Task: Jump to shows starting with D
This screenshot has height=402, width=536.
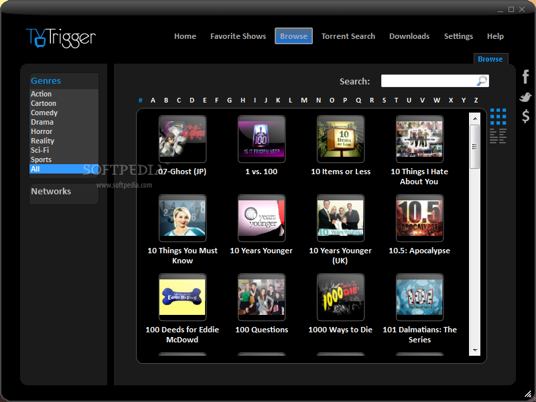Action: (x=192, y=100)
